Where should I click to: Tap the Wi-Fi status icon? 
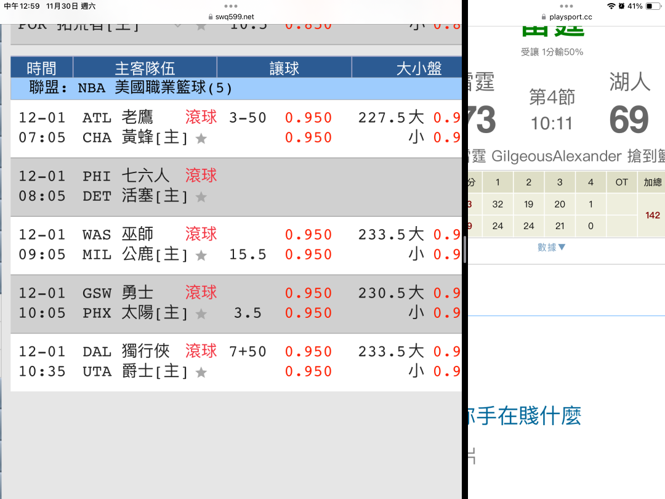pyautogui.click(x=611, y=6)
